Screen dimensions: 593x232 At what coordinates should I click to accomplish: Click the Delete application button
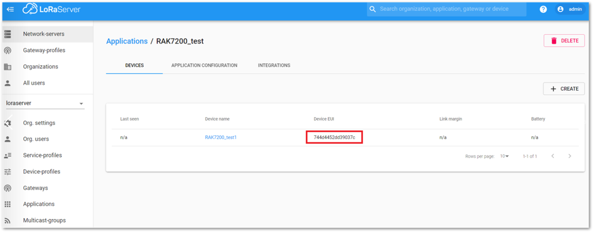point(564,40)
